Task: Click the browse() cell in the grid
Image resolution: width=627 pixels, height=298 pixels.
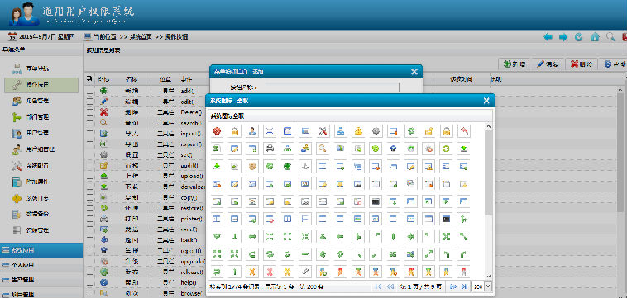Action: pyautogui.click(x=192, y=293)
